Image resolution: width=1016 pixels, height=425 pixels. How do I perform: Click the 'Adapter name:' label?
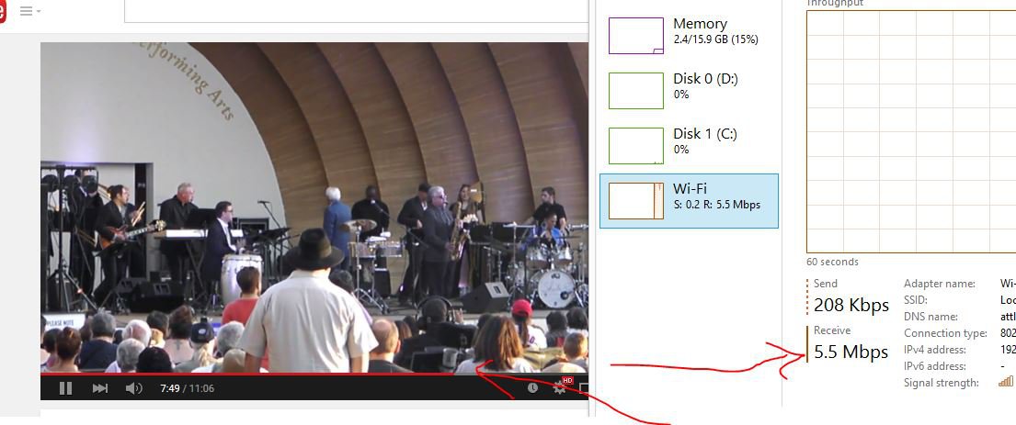939,284
